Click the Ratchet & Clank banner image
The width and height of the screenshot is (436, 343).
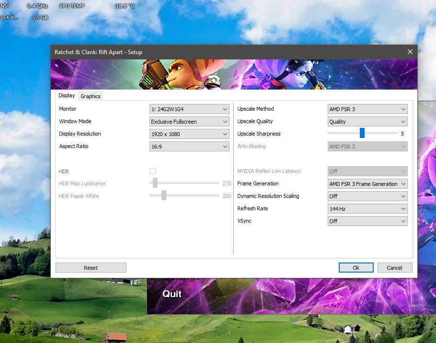click(234, 74)
